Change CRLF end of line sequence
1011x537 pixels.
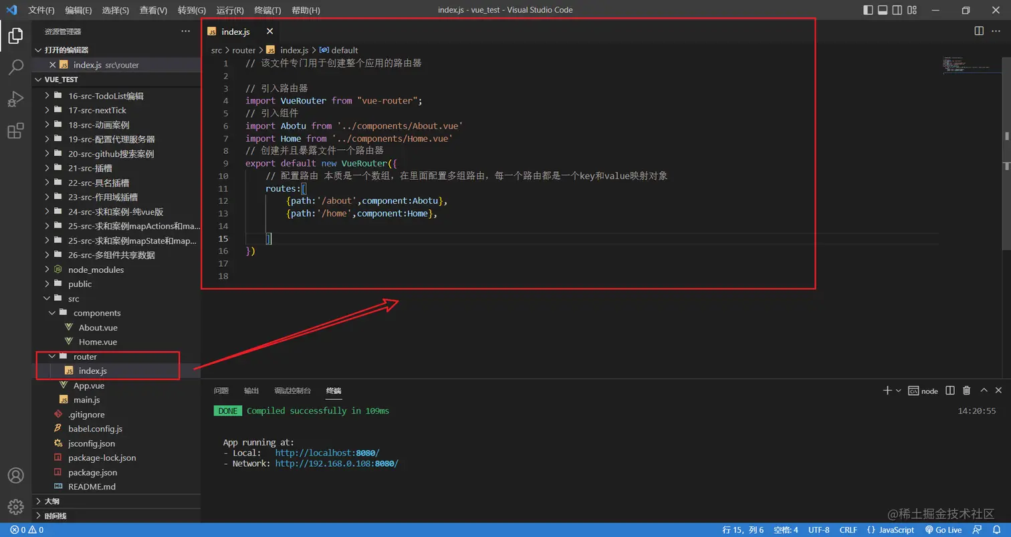tap(849, 530)
